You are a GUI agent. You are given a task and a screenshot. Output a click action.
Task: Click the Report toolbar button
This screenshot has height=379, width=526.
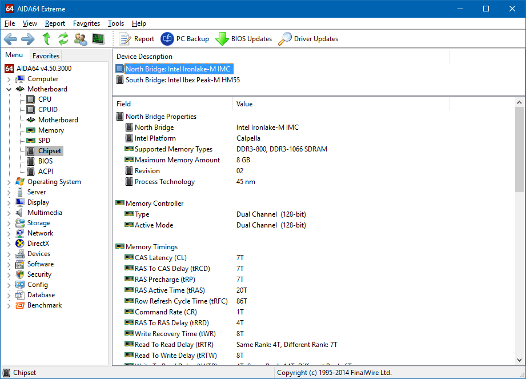(x=136, y=39)
